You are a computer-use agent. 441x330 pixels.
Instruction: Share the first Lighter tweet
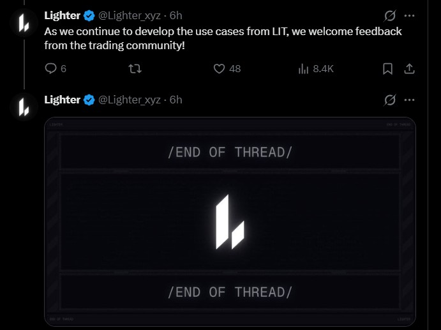410,68
